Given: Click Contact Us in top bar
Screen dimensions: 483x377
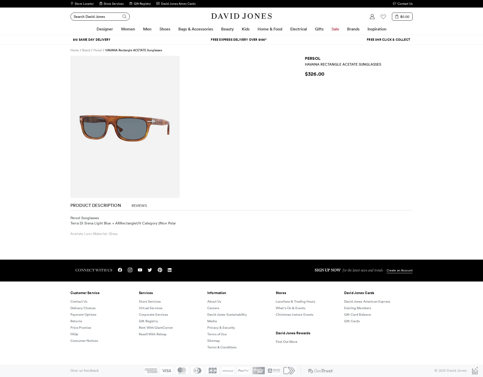Looking at the screenshot, I should [403, 4].
